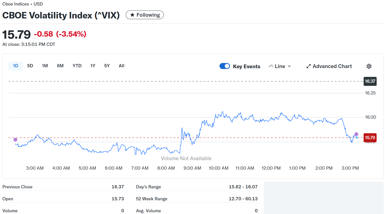Click the 16.25 y-axis label
385x214 pixels.
point(370,93)
